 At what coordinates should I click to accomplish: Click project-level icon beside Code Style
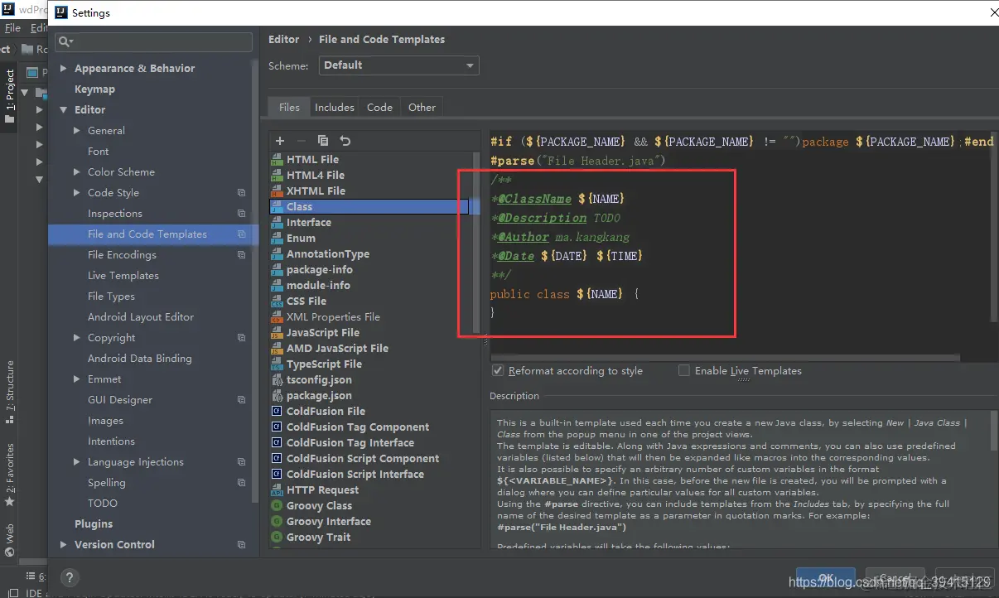pyautogui.click(x=241, y=193)
